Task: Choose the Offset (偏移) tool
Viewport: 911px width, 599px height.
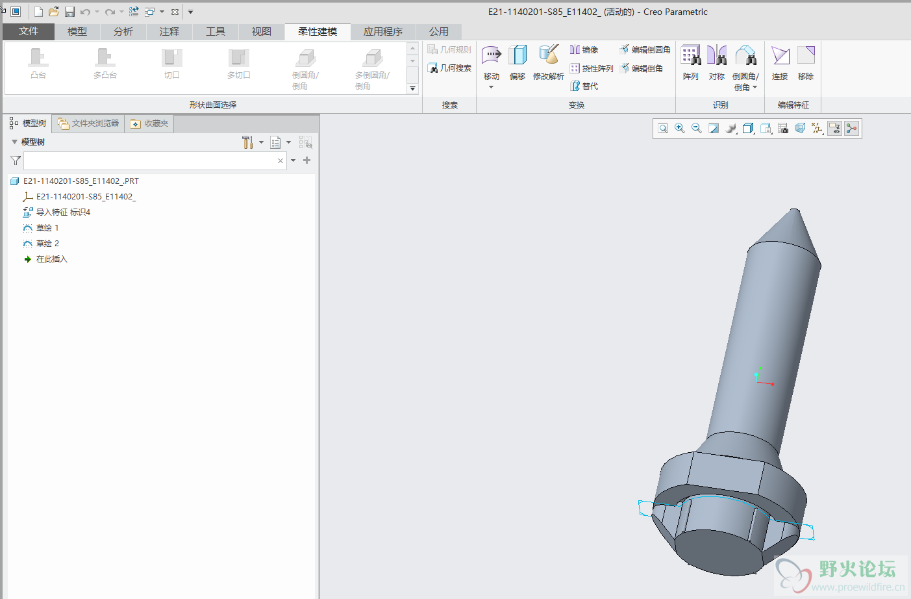Action: pyautogui.click(x=518, y=62)
